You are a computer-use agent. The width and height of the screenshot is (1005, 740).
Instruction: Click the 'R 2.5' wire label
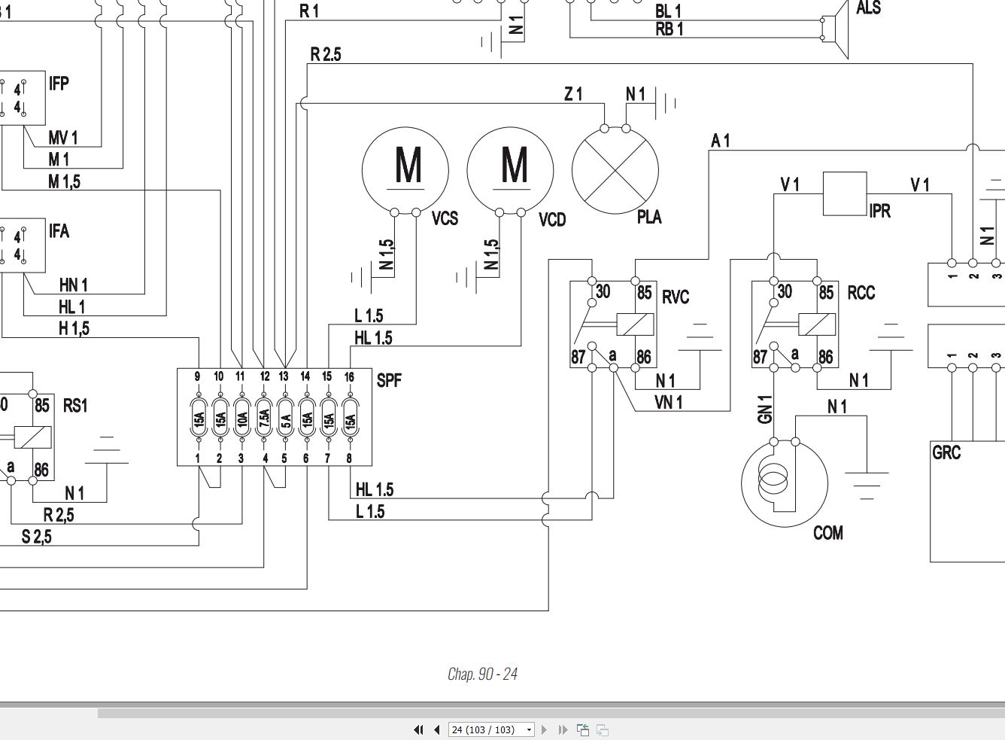326,54
